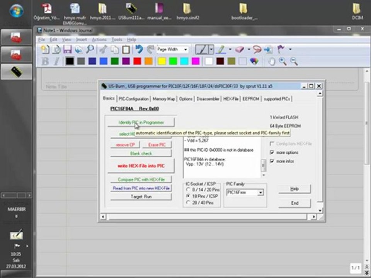Click Identify PIC in Programmer button
371x278 pixels.
tap(141, 122)
